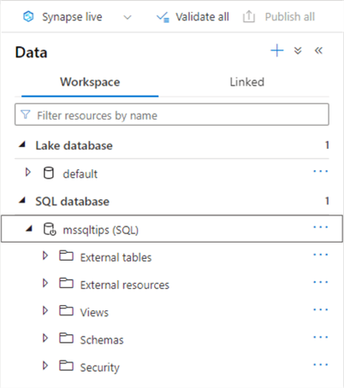This screenshot has height=388, width=344.
Task: Click Publish all button
Action: tap(279, 17)
